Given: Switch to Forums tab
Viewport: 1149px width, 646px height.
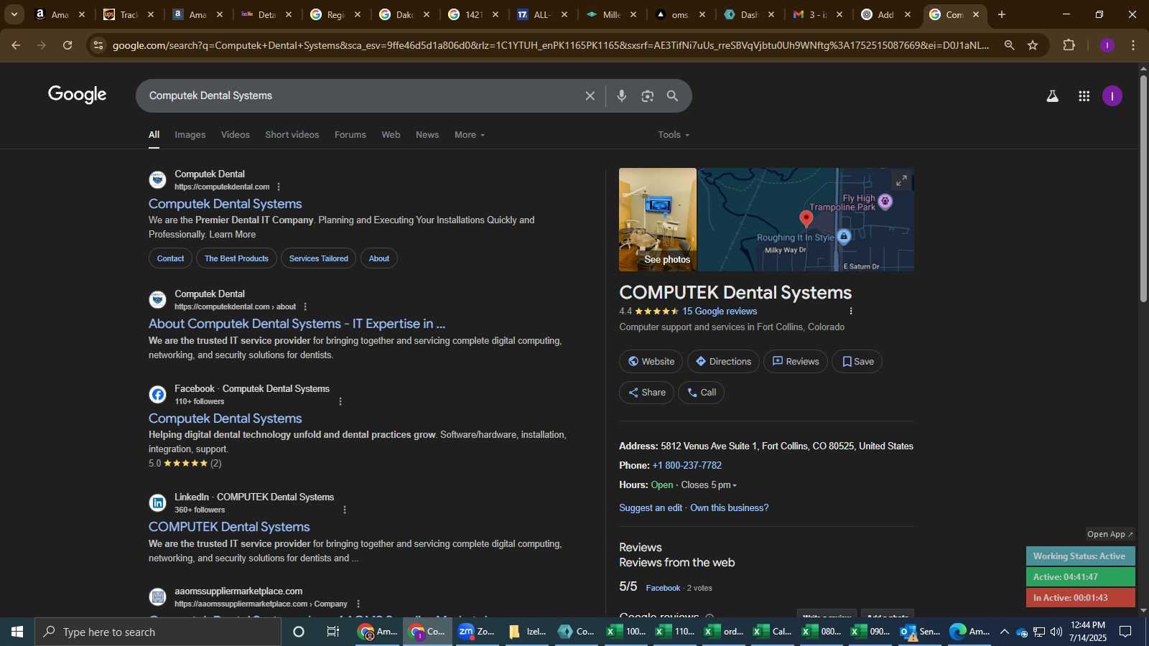Looking at the screenshot, I should 350,135.
